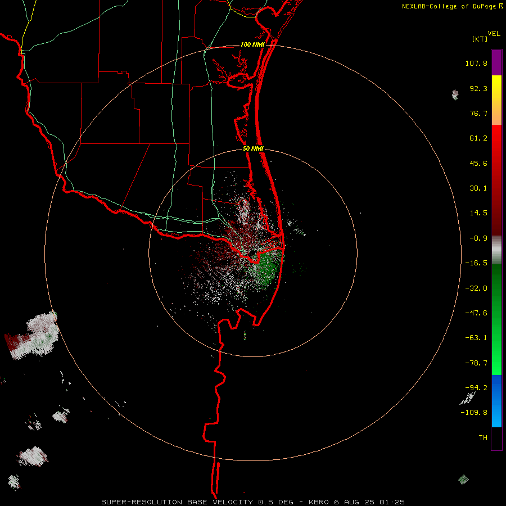Click the VEL legend title
This screenshot has width=506, height=506.
pos(494,34)
